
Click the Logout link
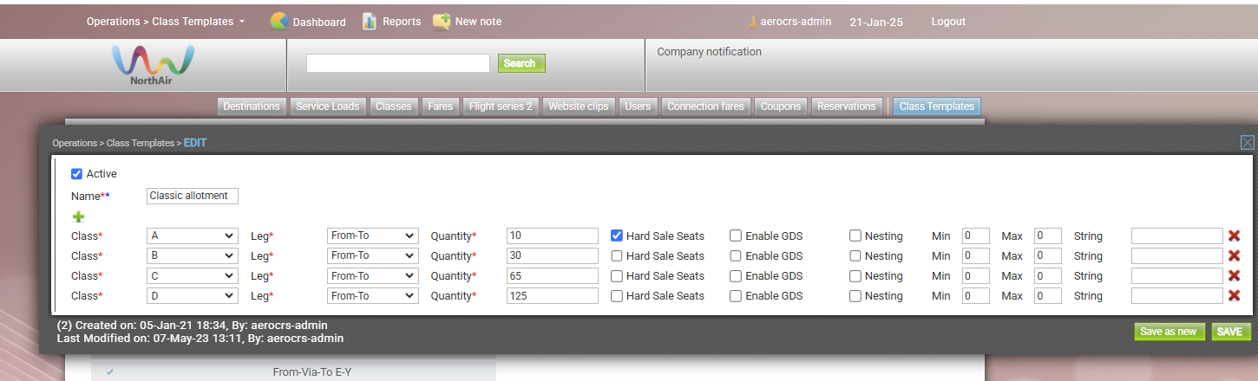pos(948,22)
